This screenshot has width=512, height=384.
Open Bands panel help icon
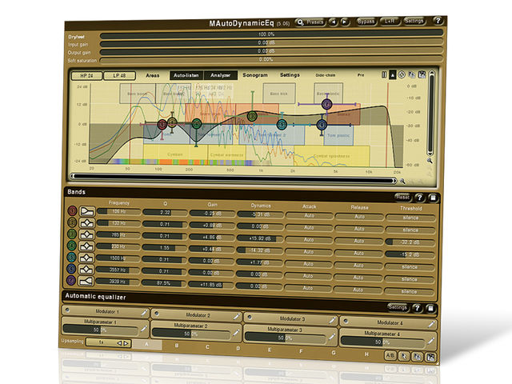click(x=419, y=198)
